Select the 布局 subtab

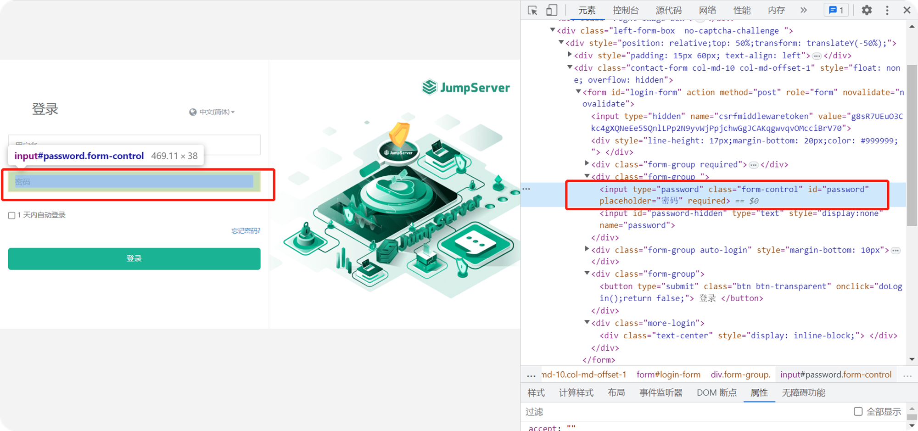pyautogui.click(x=616, y=393)
